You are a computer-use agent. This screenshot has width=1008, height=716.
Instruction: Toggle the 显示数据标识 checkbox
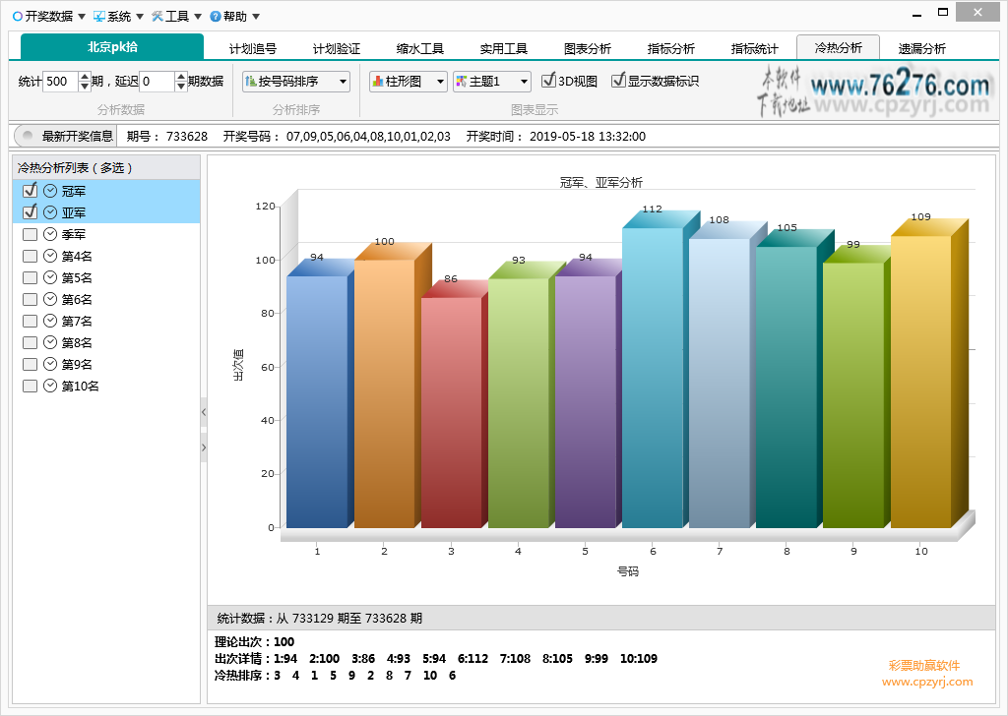click(618, 81)
